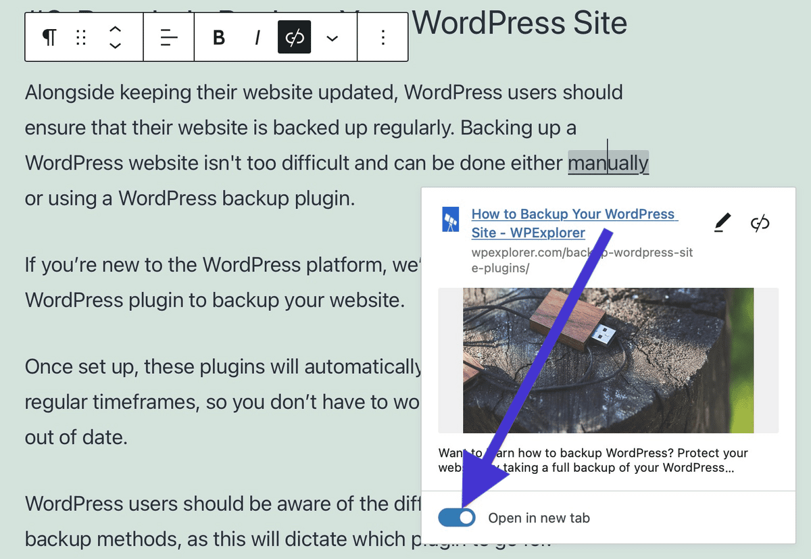Italicize the selected text
Screen dimensions: 811x559
point(257,38)
